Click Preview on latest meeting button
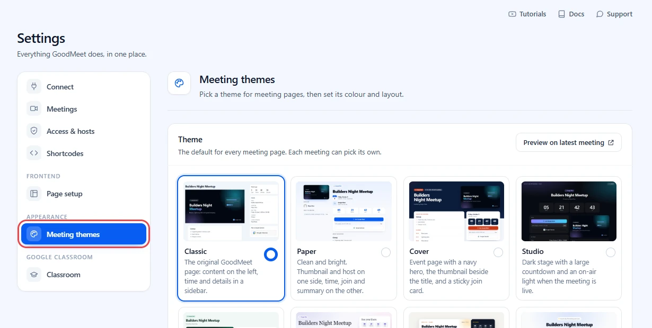652x328 pixels. (x=569, y=143)
